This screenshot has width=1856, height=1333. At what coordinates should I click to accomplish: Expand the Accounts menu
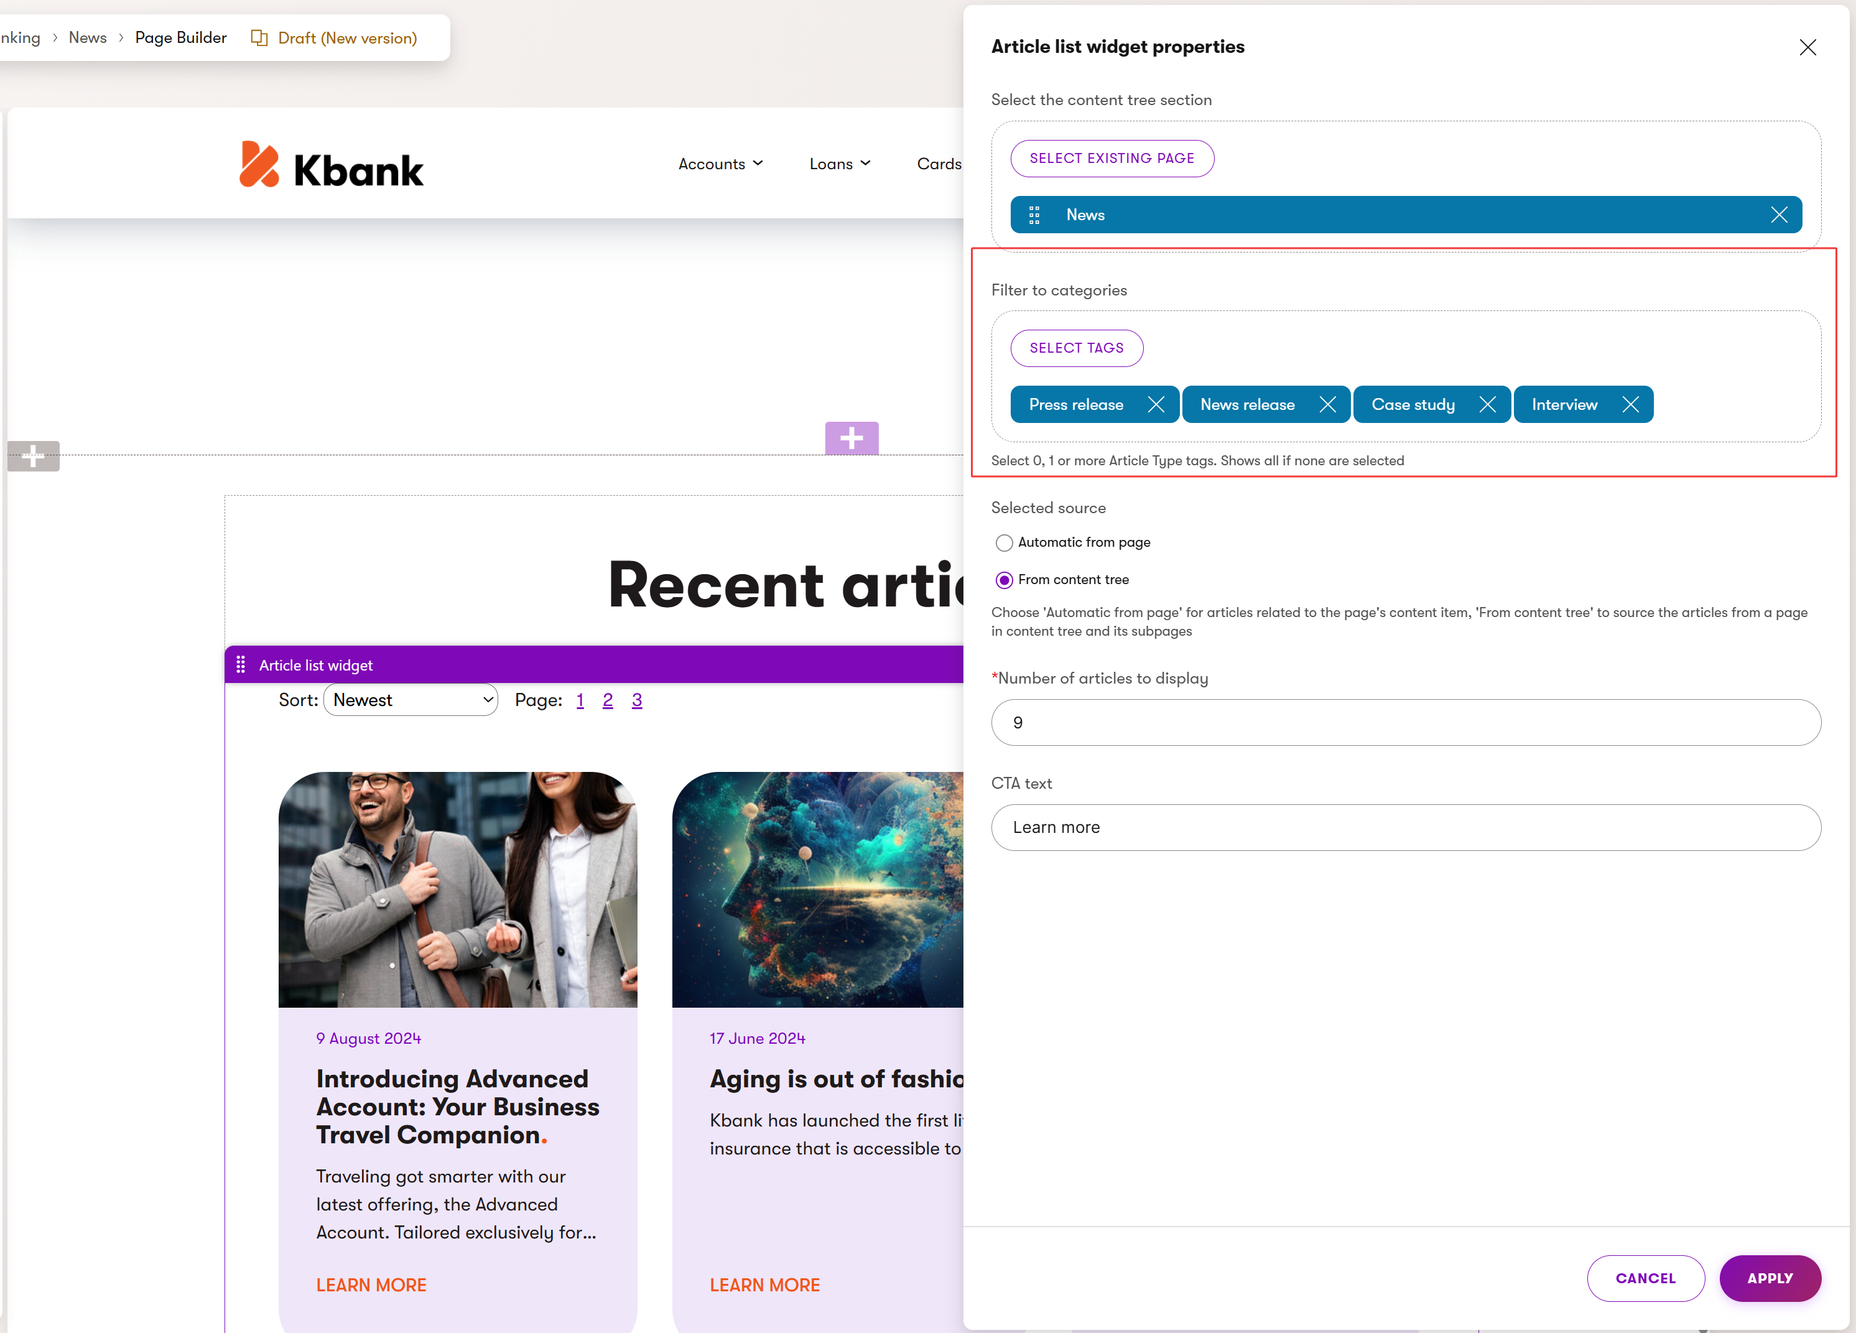[x=720, y=164]
